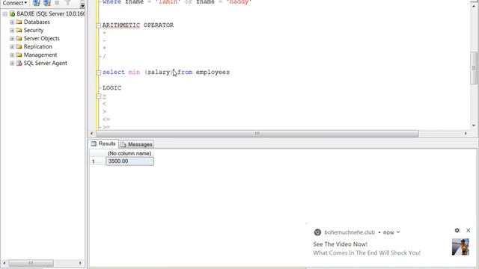Click the 'min' function in the query
Image resolution: width=479 pixels, height=269 pixels.
[134, 72]
